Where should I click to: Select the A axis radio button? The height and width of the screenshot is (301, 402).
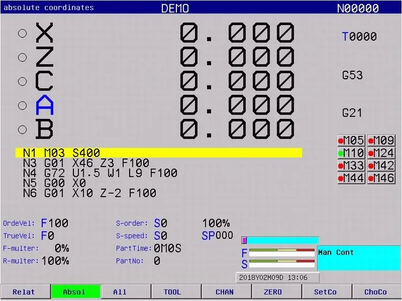click(x=23, y=106)
